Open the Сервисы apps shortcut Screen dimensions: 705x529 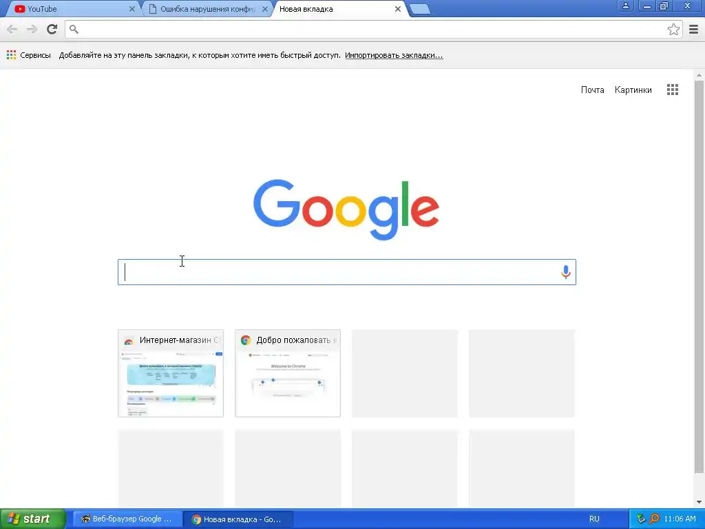(x=29, y=55)
